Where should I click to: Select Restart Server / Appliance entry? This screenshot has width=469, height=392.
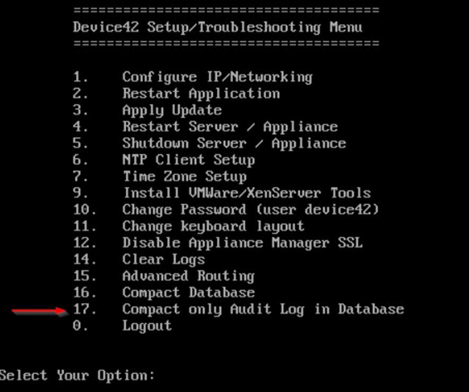pyautogui.click(x=205, y=127)
